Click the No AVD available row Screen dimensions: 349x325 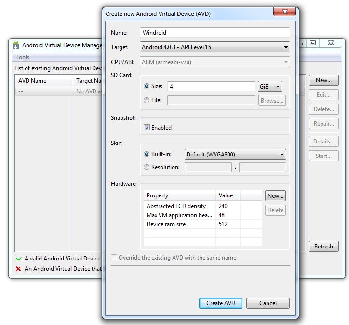(59, 91)
